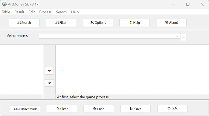Open the Process menu
This screenshot has height=116, width=209.
(x=45, y=12)
